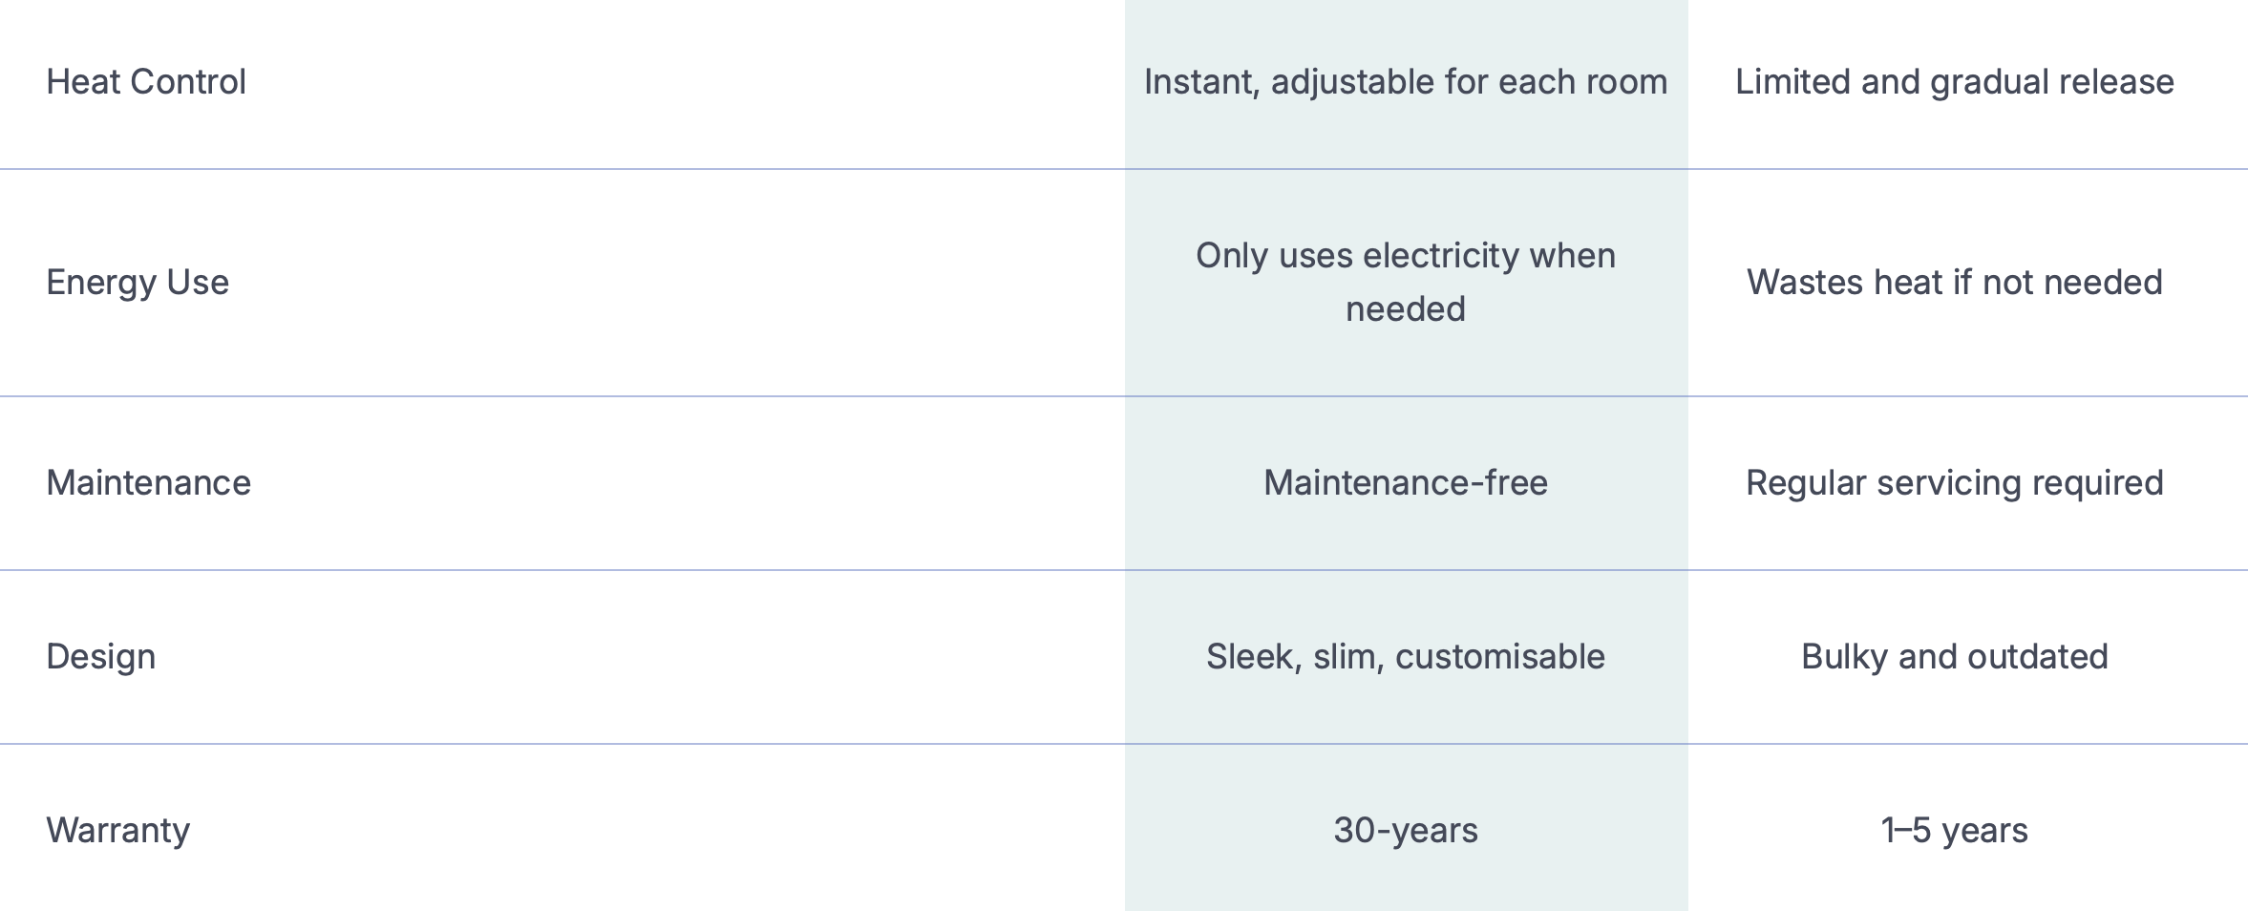
Task: Click 'Sleek, slim, customisable' cell
Action: tap(1405, 657)
